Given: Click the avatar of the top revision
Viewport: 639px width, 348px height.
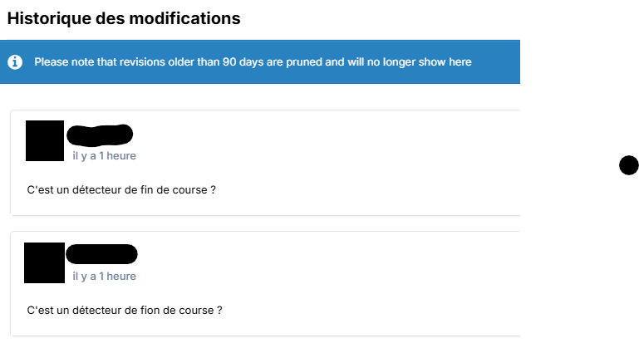Looking at the screenshot, I should click(45, 140).
